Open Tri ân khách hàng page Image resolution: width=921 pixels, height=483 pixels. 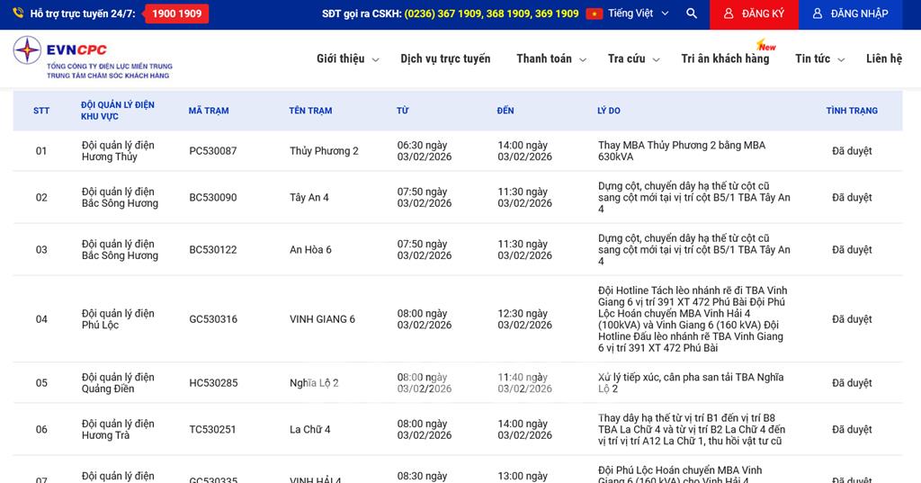click(725, 58)
